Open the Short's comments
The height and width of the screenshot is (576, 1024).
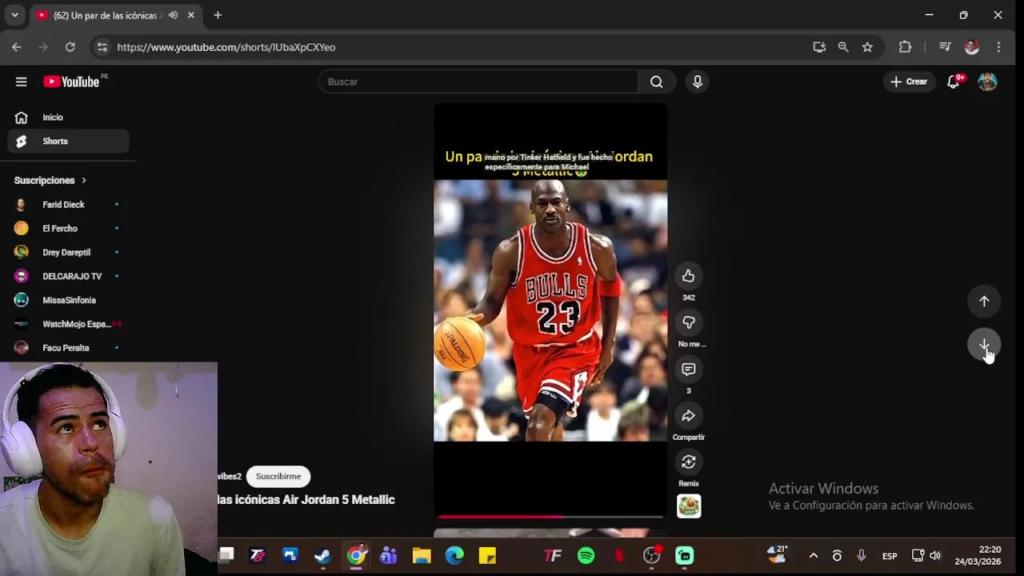(689, 369)
